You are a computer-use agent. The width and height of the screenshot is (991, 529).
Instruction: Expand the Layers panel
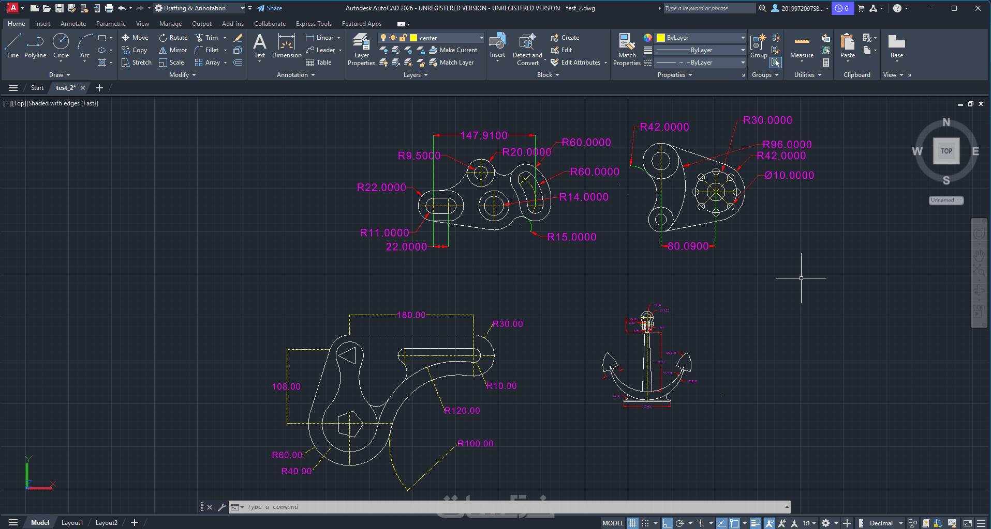416,75
